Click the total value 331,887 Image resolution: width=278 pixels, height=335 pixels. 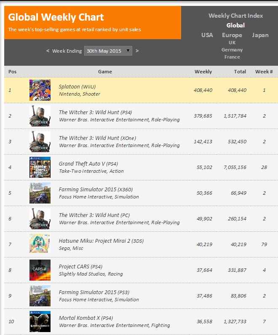pyautogui.click(x=237, y=270)
